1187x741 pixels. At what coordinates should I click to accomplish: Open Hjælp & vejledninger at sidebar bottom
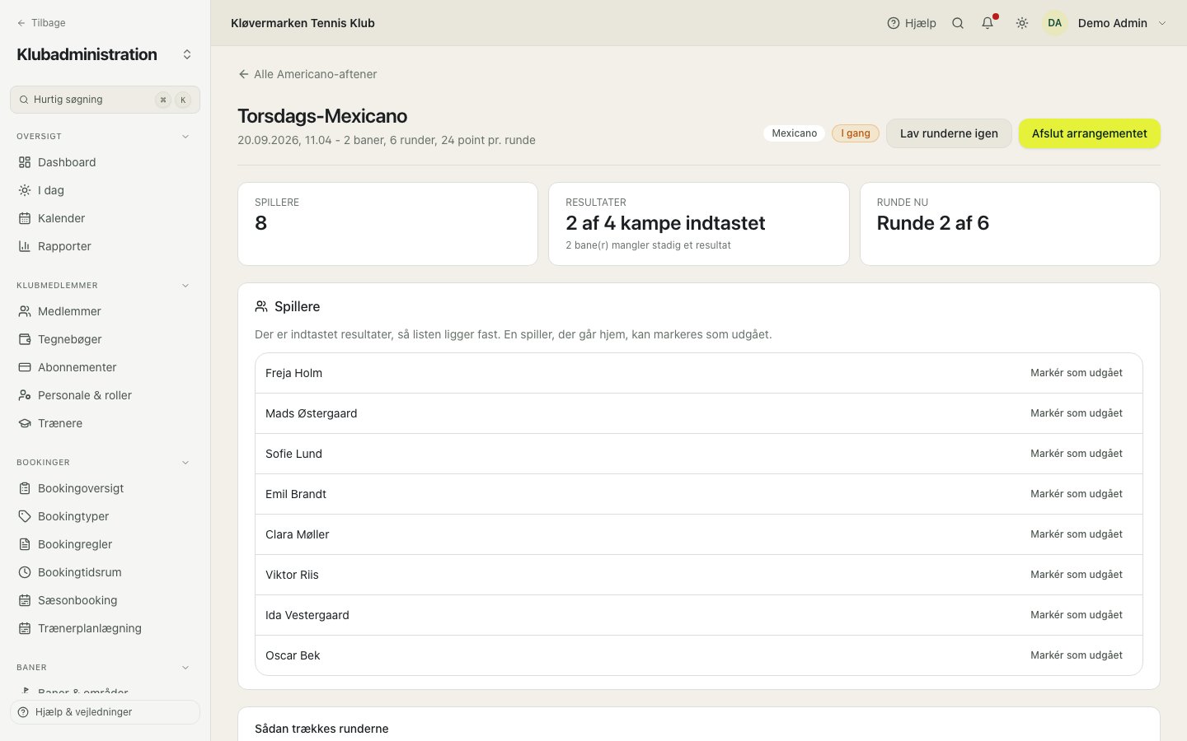click(x=105, y=712)
